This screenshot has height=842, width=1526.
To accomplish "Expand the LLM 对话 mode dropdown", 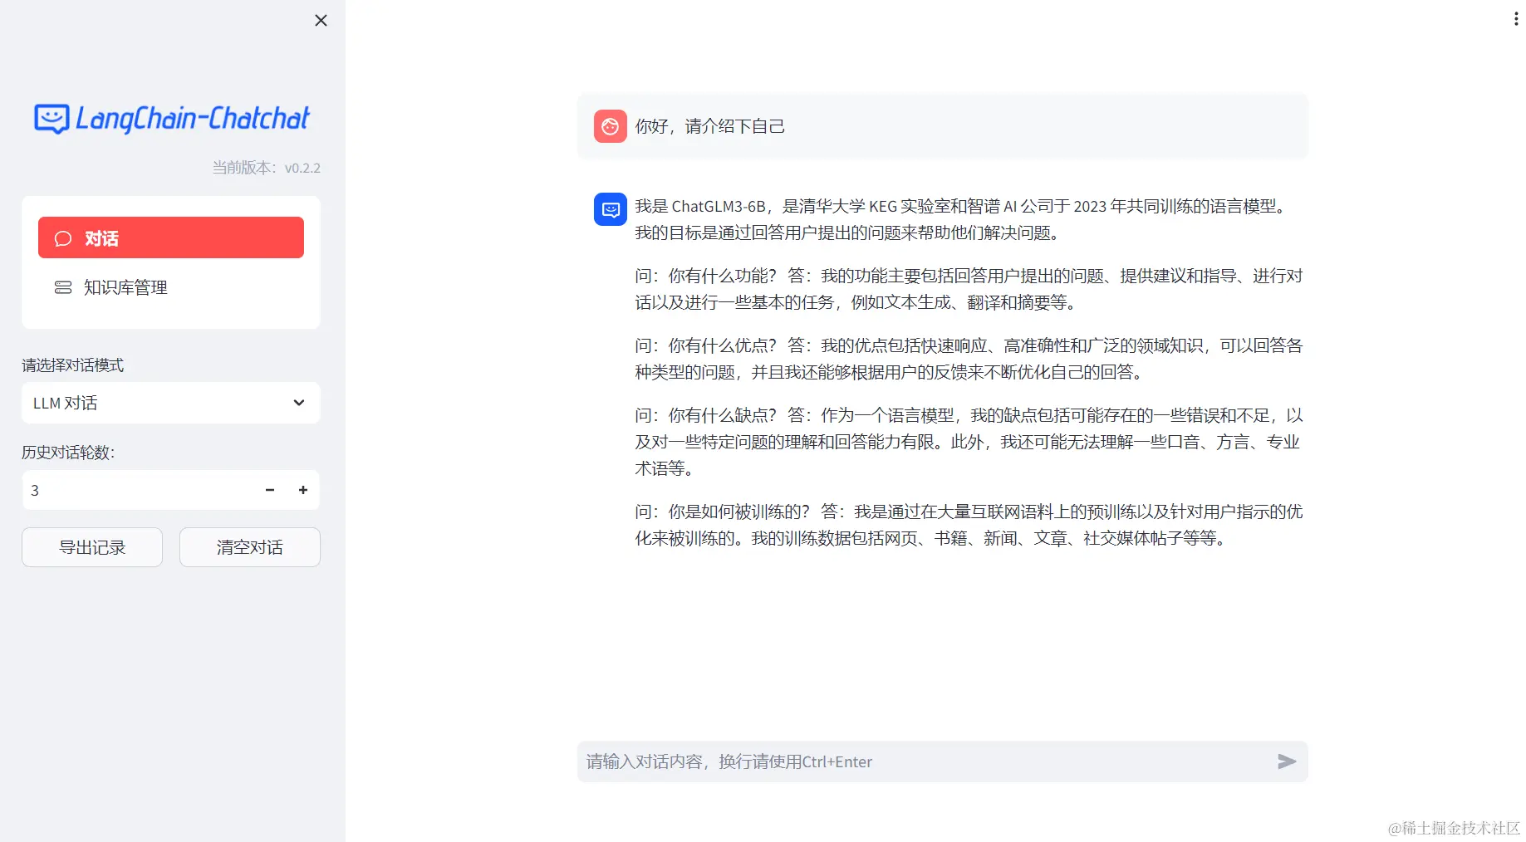I will click(171, 403).
